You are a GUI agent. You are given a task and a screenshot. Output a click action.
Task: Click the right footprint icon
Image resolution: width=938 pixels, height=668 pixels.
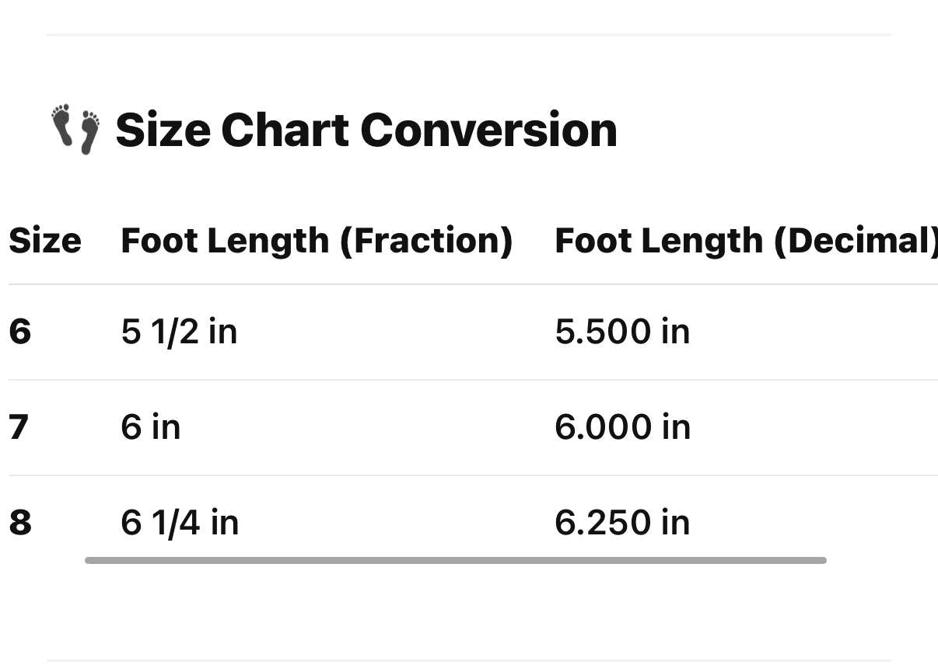click(89, 132)
